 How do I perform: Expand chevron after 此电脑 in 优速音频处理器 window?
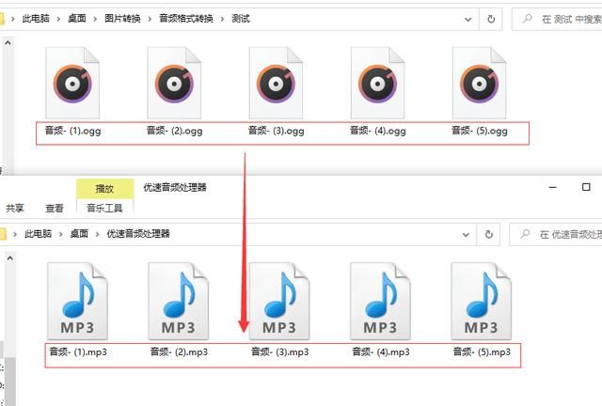60,234
